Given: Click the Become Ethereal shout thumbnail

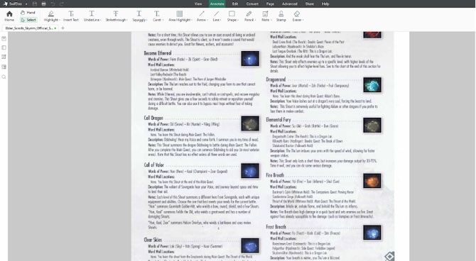Looking at the screenshot, I should pyautogui.click(x=251, y=58).
